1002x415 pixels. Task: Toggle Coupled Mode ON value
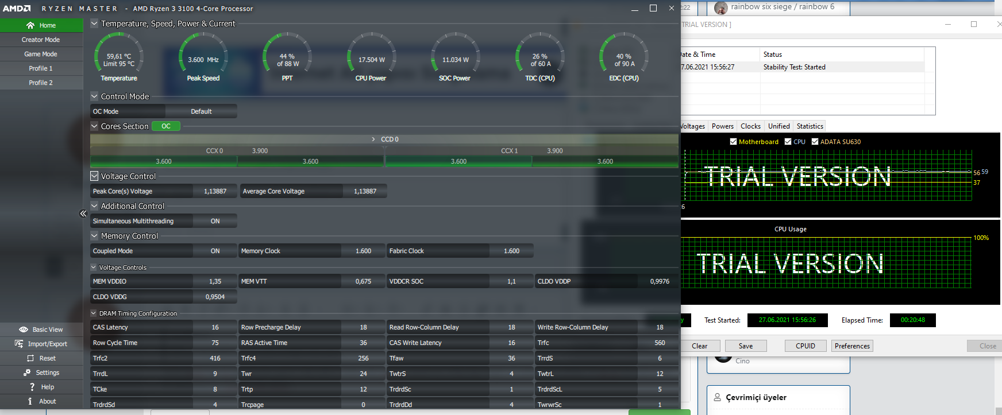coord(215,251)
